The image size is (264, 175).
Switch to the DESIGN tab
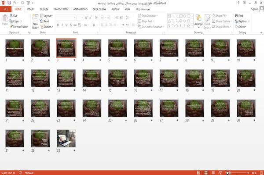pos(44,9)
